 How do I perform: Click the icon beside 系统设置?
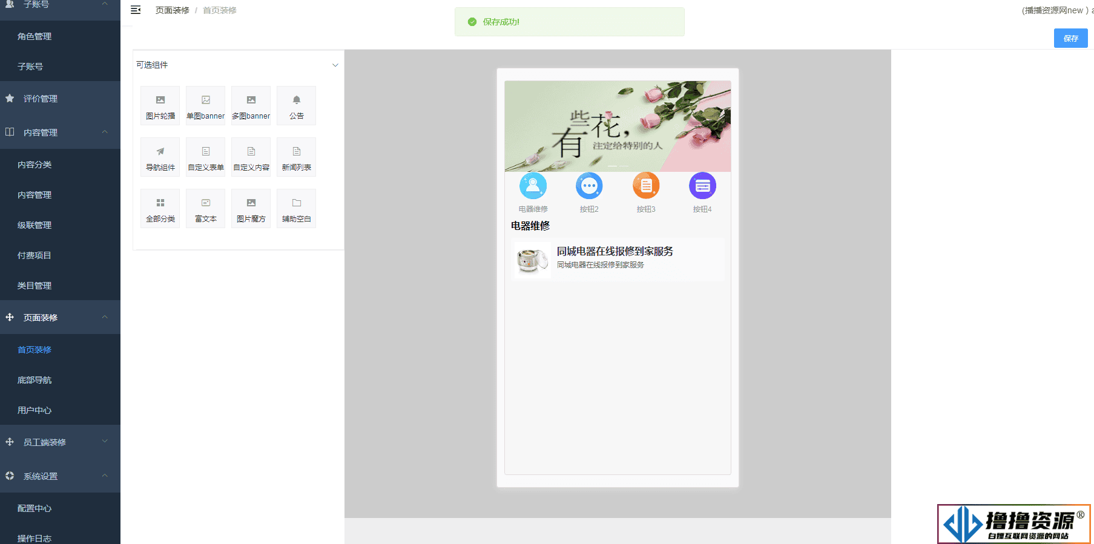[10, 476]
